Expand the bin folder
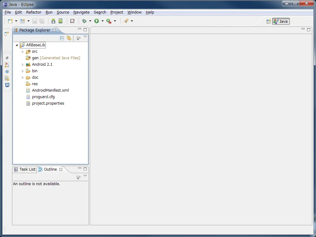 point(23,71)
